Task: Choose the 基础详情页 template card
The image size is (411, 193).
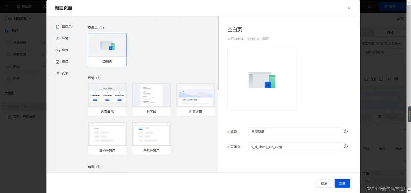Action: (107, 138)
